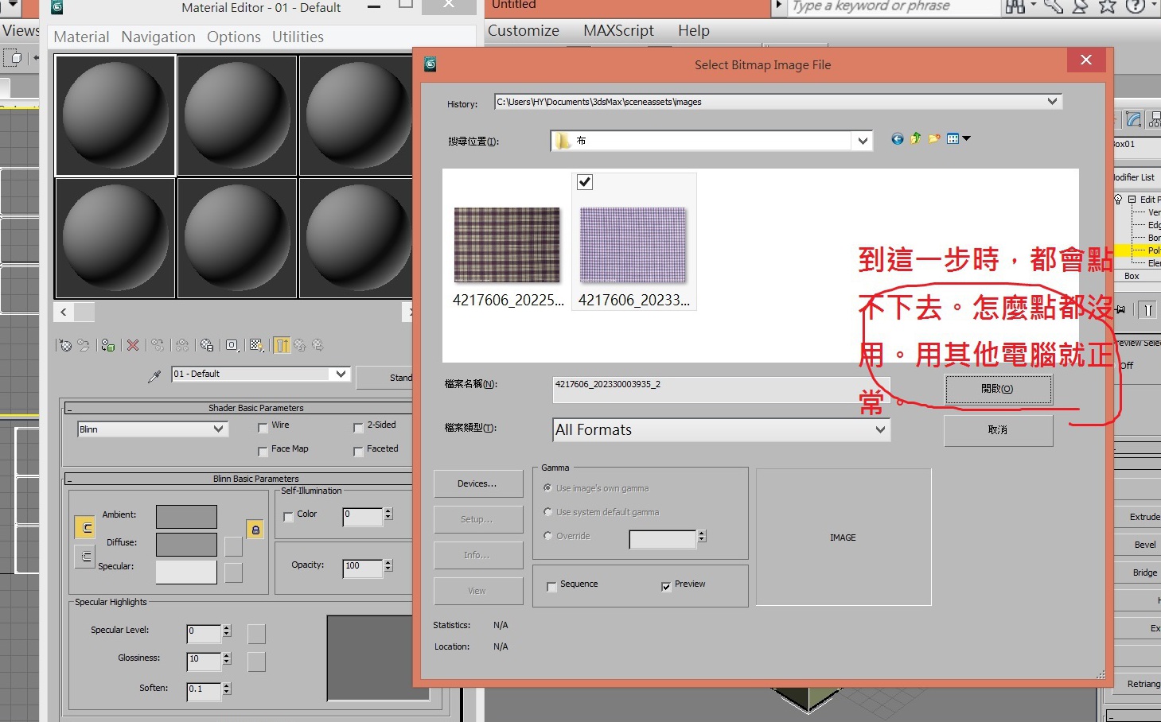Click the Ambient color swatch
The image size is (1161, 722).
(x=186, y=517)
